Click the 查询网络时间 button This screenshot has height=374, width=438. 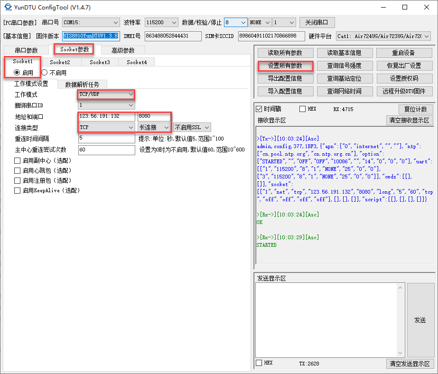(x=345, y=91)
